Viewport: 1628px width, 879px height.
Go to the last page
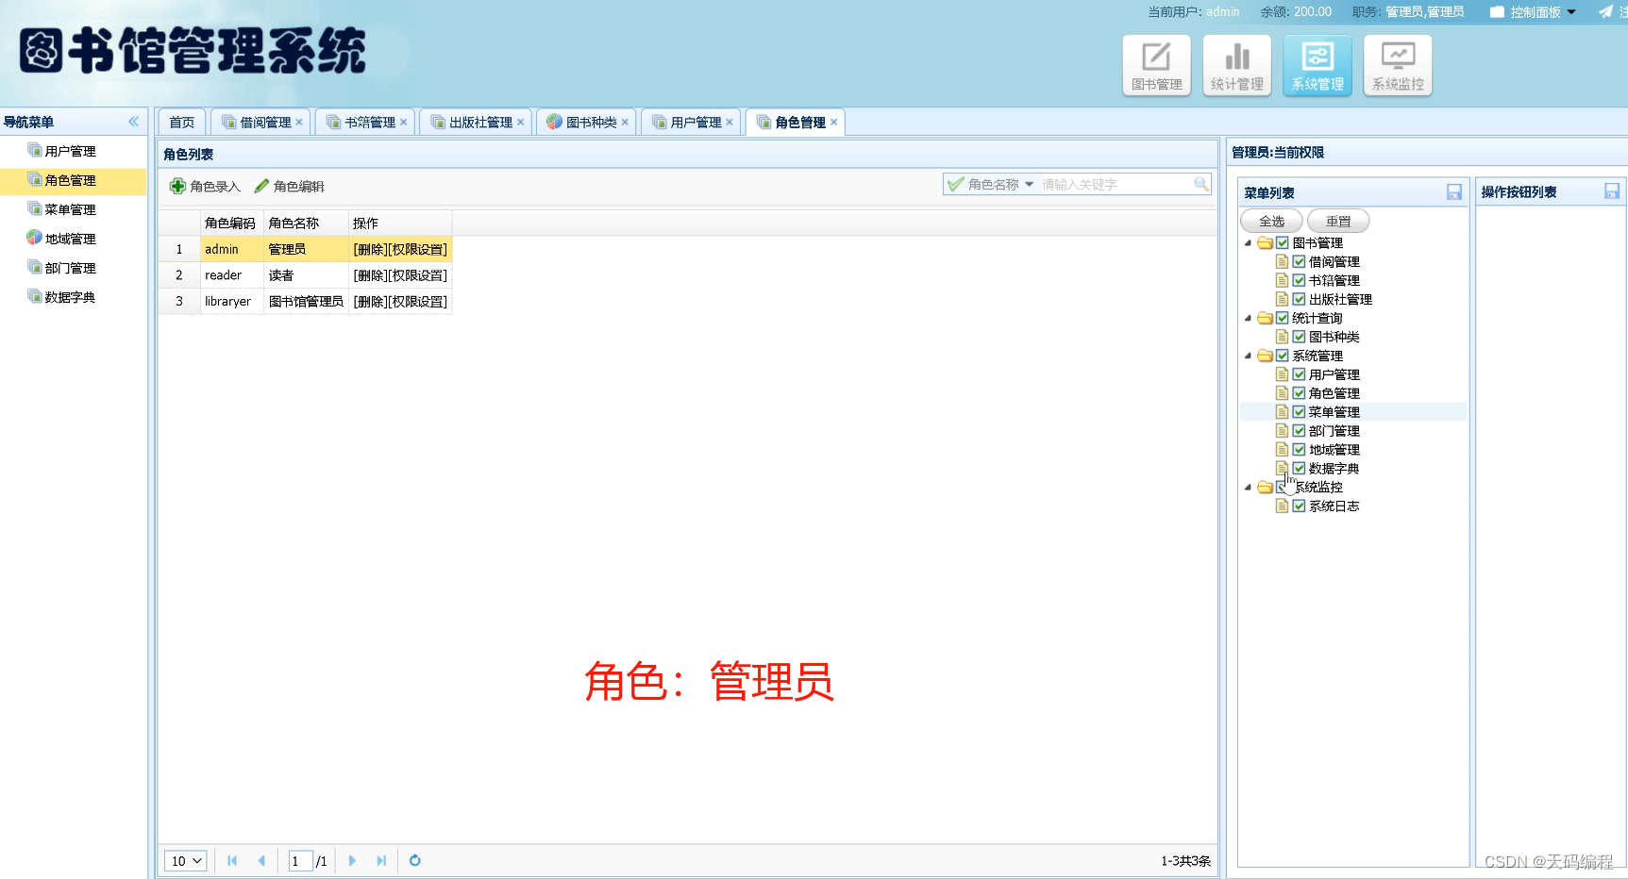coord(381,860)
